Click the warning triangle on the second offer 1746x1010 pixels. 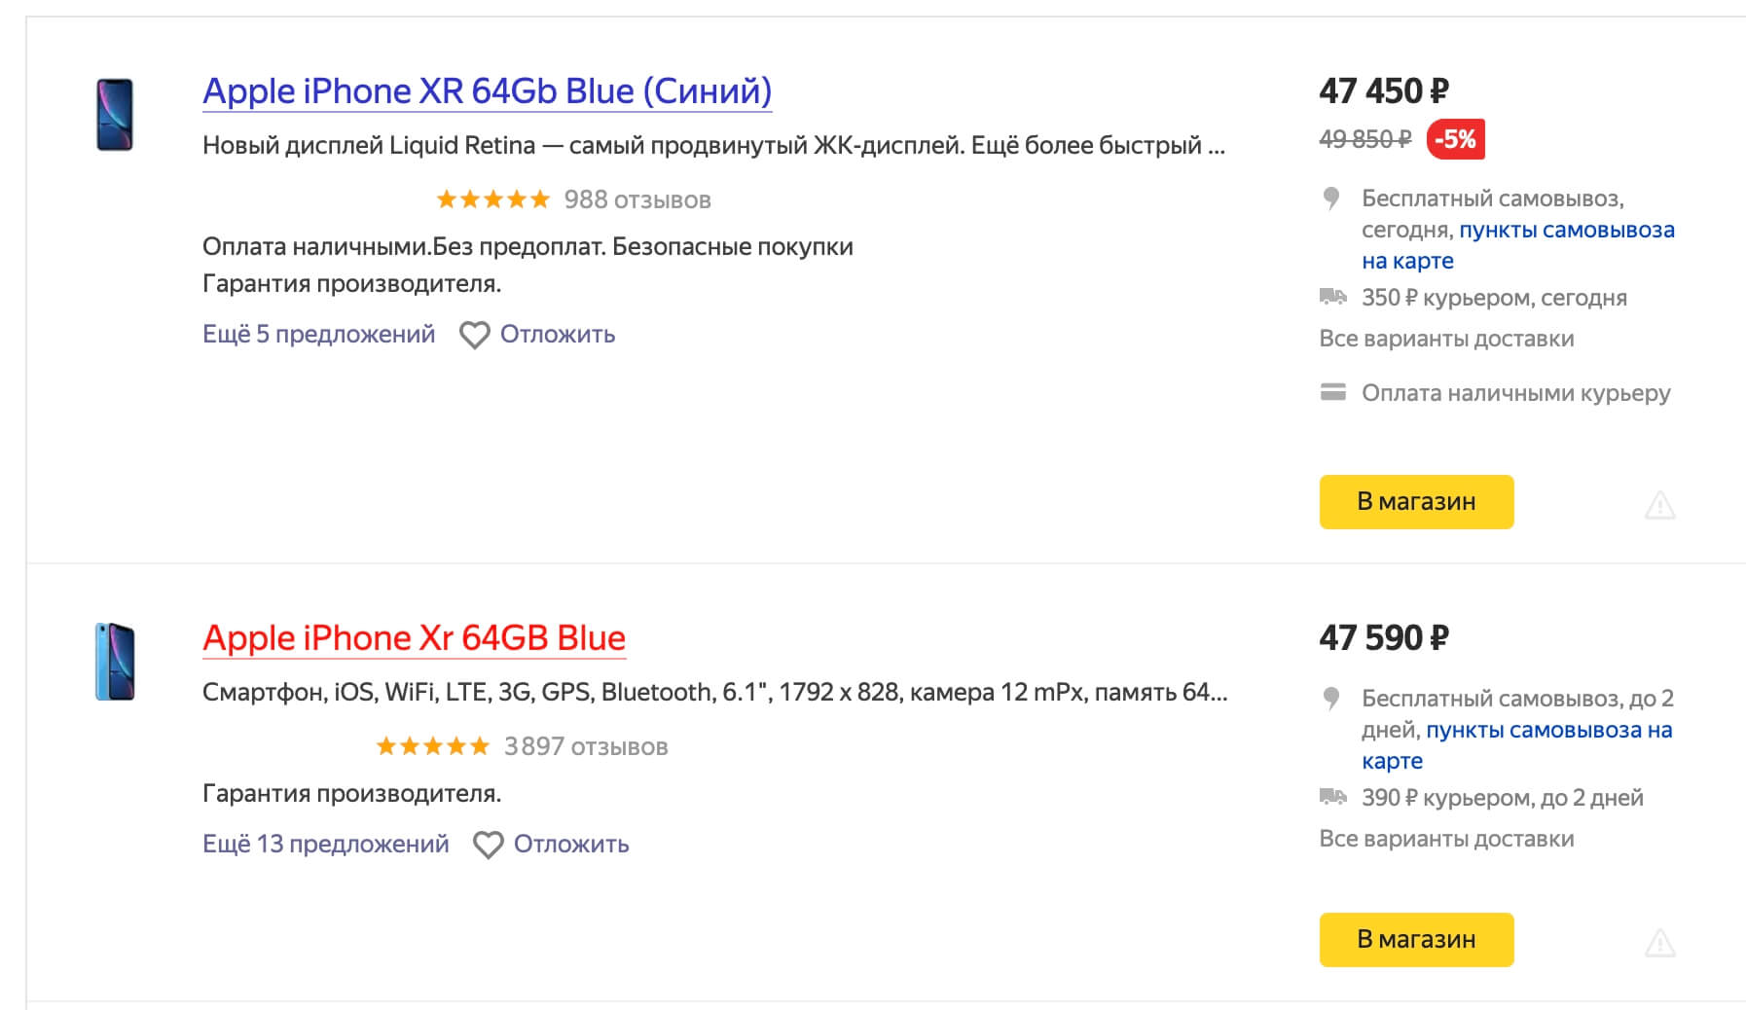[x=1659, y=943]
